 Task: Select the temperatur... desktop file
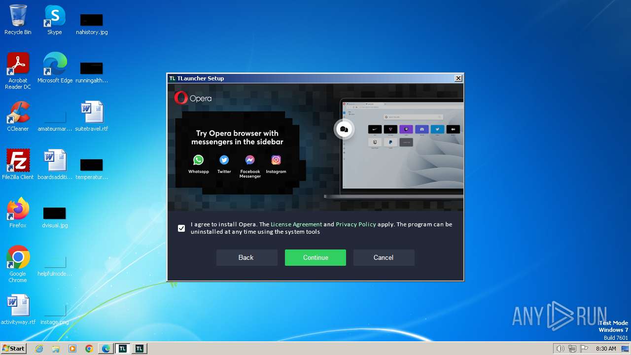click(92, 168)
